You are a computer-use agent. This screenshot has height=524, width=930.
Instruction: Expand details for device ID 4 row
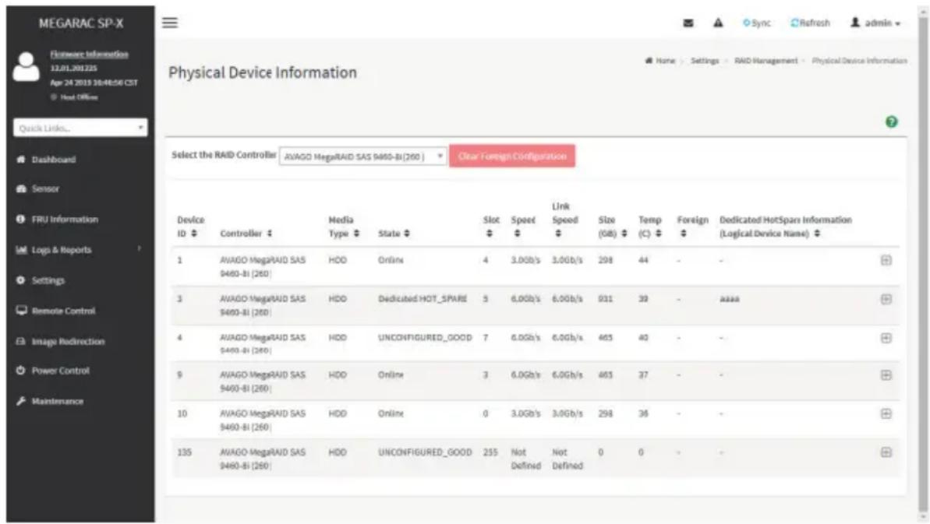(886, 338)
